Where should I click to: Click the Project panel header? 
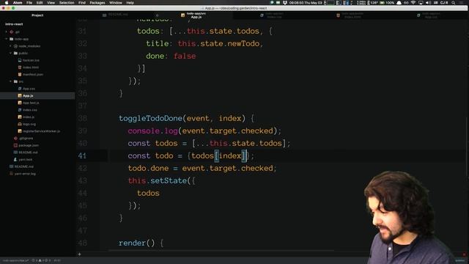tap(37, 15)
